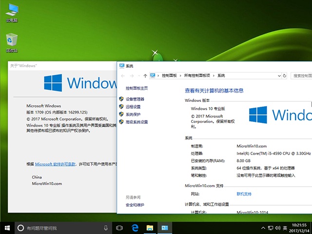The image size is (312, 234).
Task: Click the Control Panel search field
Action: pyautogui.click(x=301, y=76)
